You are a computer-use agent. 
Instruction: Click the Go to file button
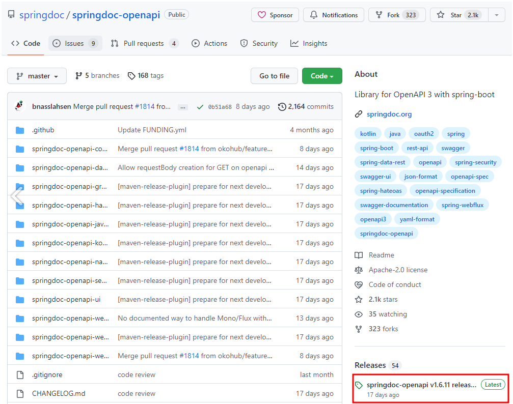coord(274,76)
